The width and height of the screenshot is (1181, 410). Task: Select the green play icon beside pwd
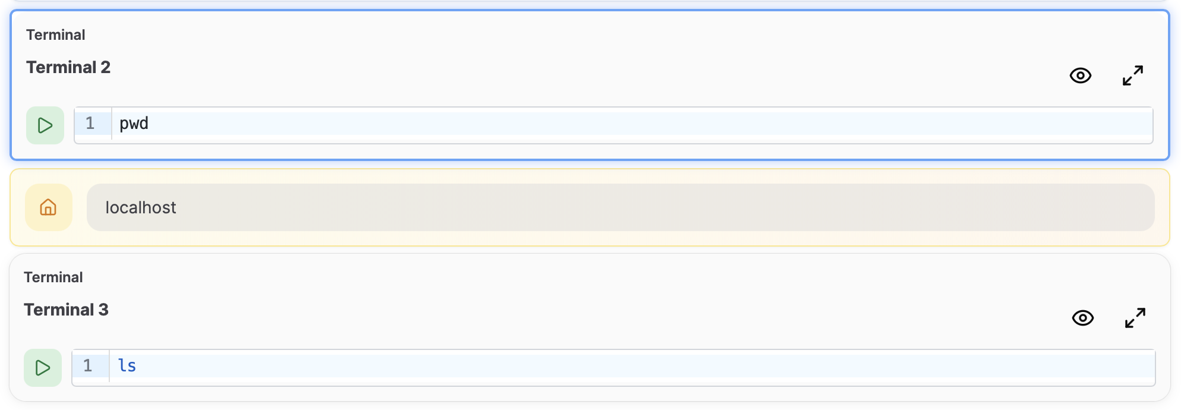pos(44,125)
